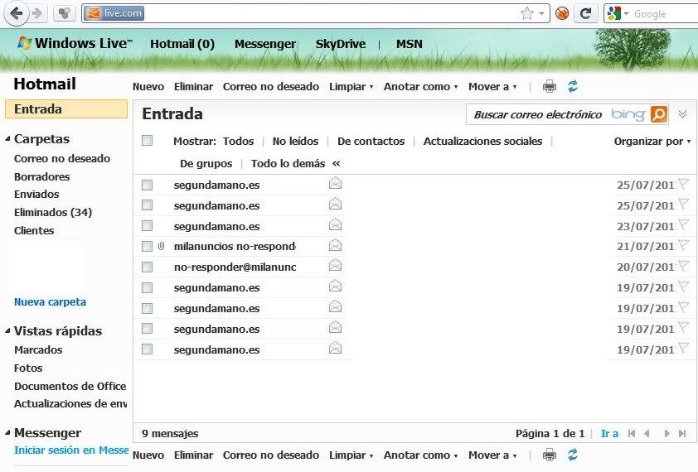Click the Google search engine icon
Screen dimensions: 698x472
tap(614, 13)
